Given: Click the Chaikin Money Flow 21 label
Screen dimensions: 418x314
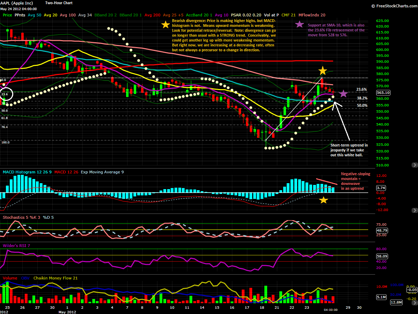Looking at the screenshot, I should [x=55, y=278].
